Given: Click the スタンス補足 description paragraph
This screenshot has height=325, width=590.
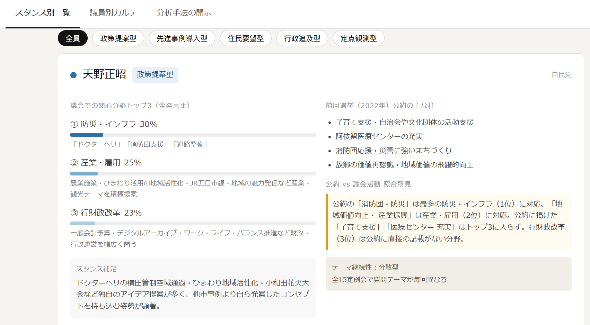Looking at the screenshot, I should [193, 294].
